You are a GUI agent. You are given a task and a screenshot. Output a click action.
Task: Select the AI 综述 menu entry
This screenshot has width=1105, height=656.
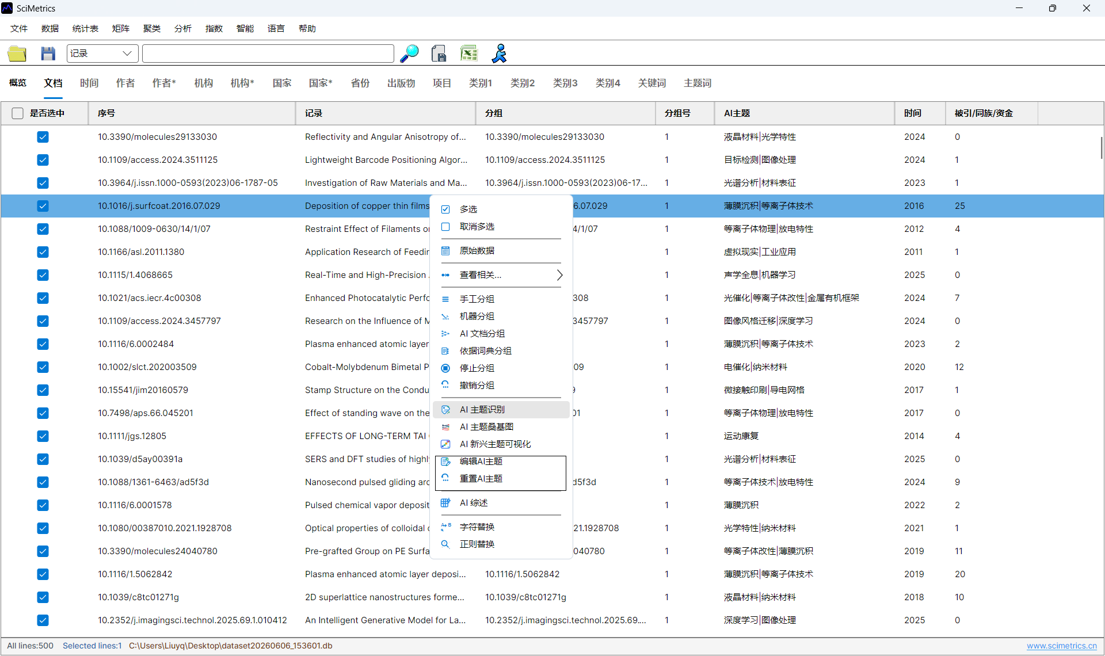[x=501, y=503]
